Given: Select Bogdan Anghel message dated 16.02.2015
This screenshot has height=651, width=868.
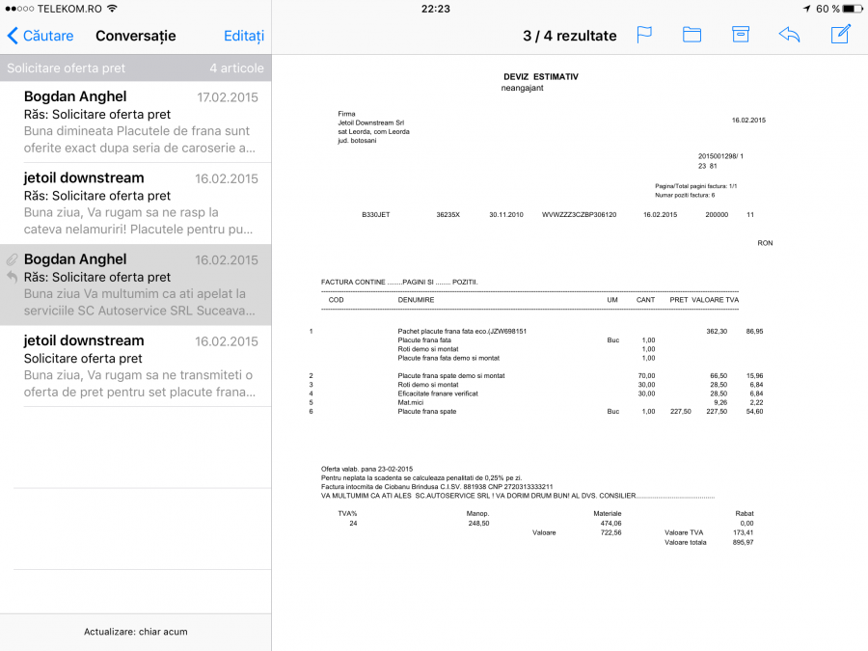Looking at the screenshot, I should pyautogui.click(x=140, y=285).
